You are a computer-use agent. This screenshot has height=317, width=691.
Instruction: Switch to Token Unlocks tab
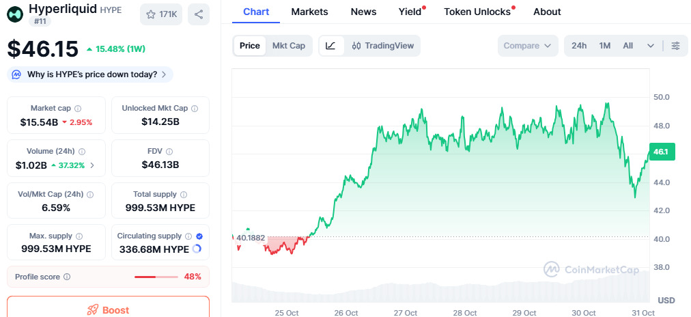tap(477, 12)
